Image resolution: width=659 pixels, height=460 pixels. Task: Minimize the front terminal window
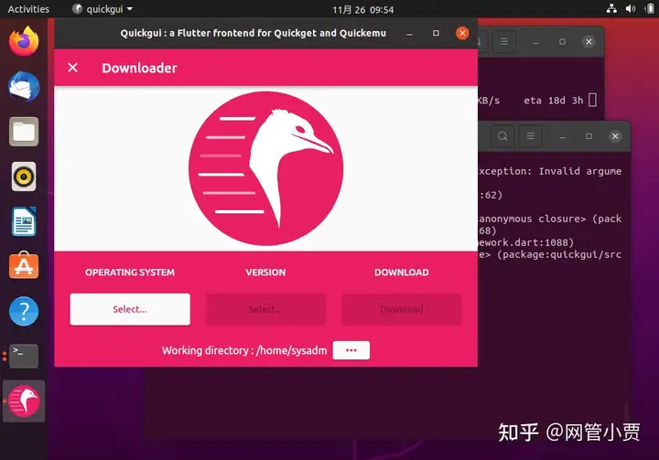[x=562, y=136]
